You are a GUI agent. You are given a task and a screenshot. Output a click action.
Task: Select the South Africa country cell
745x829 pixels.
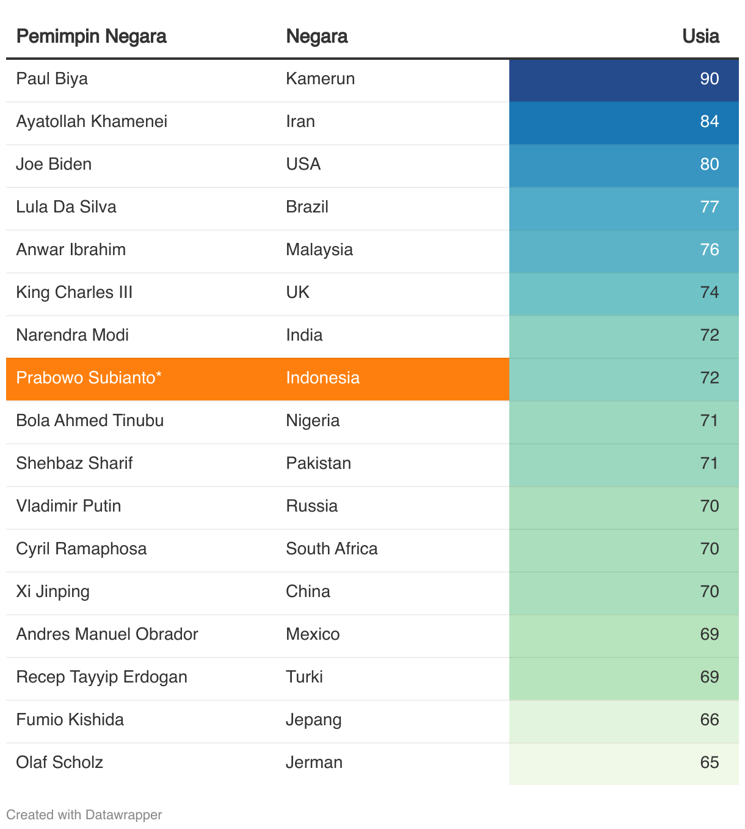point(332,549)
